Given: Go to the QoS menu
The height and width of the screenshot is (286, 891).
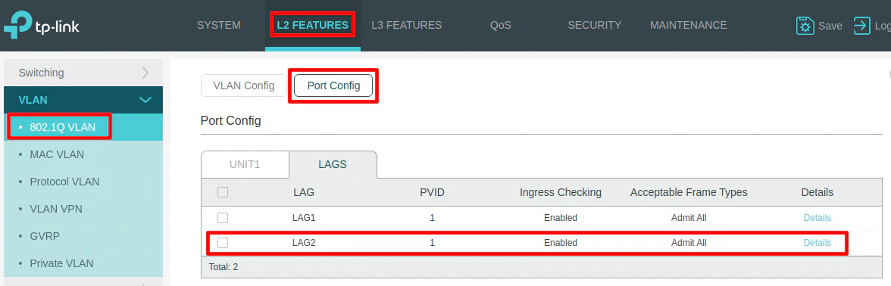Looking at the screenshot, I should point(501,26).
